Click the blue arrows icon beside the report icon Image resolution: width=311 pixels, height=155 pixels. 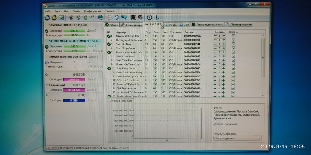click(x=117, y=18)
